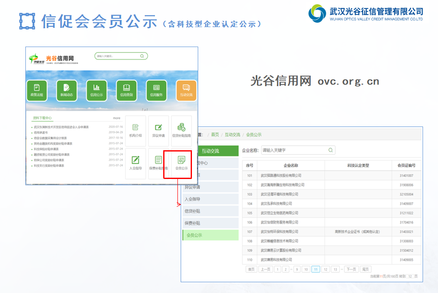Jump to last page with 尾页
Screen dimensions: 438x293
[366, 269]
